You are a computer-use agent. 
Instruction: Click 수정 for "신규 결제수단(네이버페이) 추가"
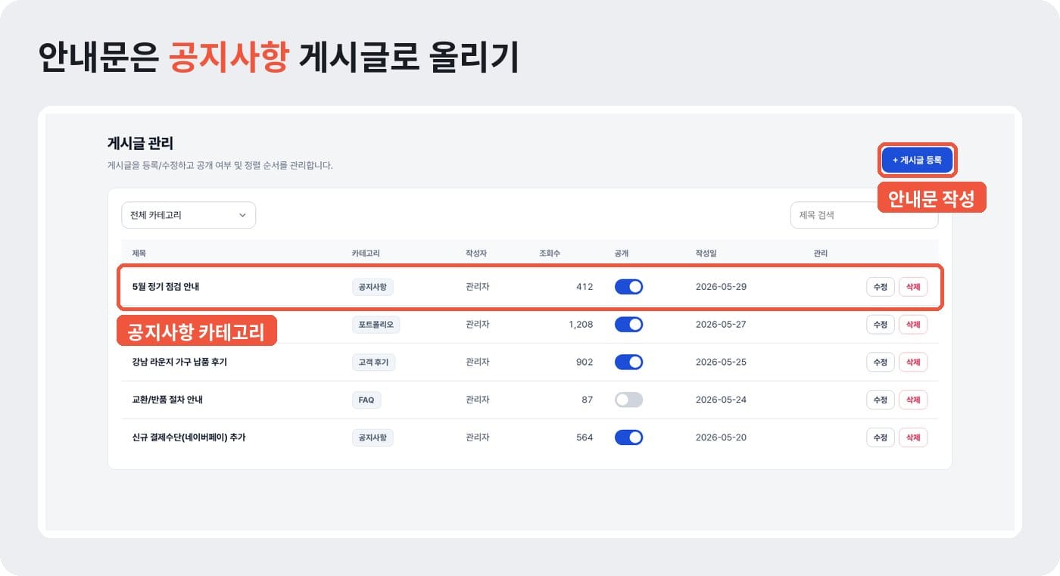pyautogui.click(x=881, y=437)
